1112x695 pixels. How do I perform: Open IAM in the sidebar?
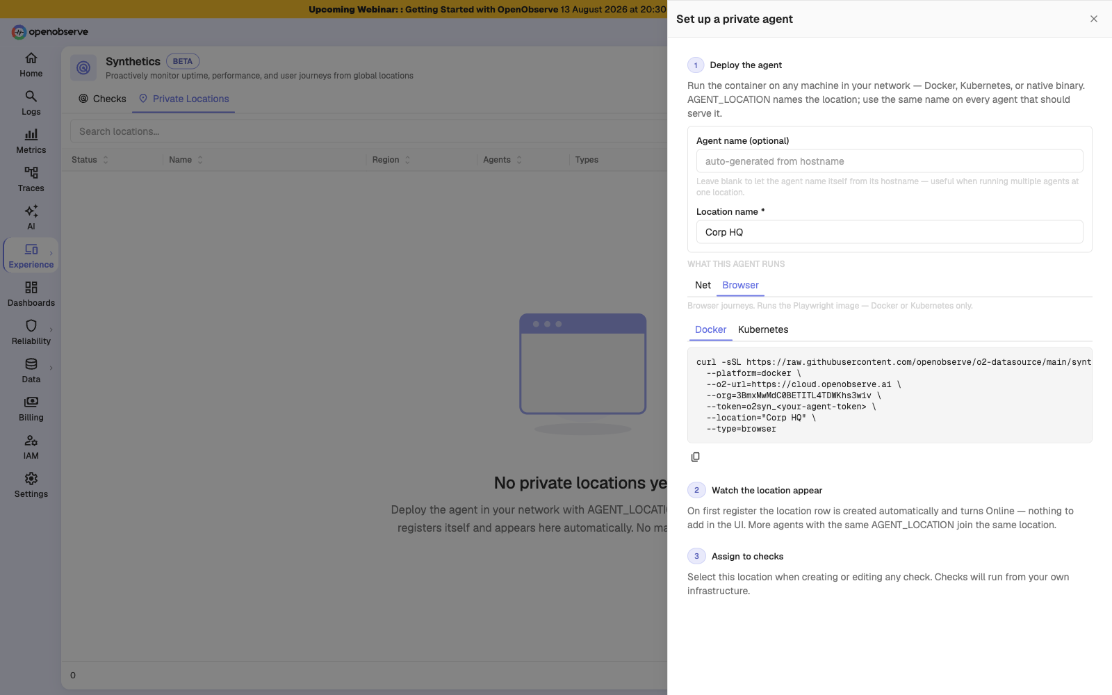[31, 447]
